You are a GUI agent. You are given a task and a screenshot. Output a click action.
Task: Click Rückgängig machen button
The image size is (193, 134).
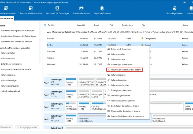[x=27, y=127]
